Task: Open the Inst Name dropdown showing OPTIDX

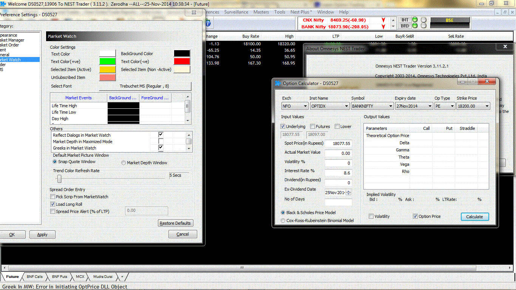Action: coord(329,106)
